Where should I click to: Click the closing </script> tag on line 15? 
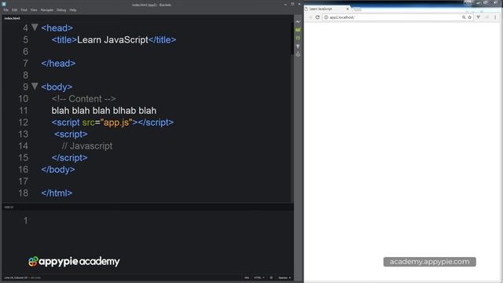coord(70,158)
